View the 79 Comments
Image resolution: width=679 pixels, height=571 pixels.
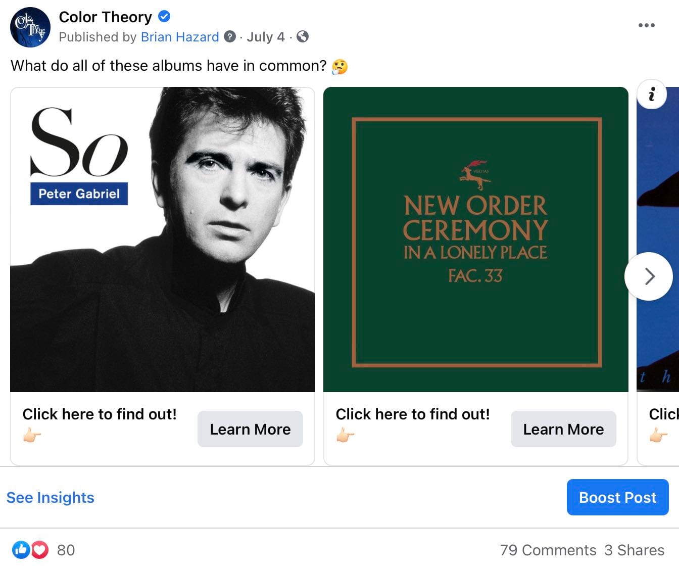click(x=548, y=550)
